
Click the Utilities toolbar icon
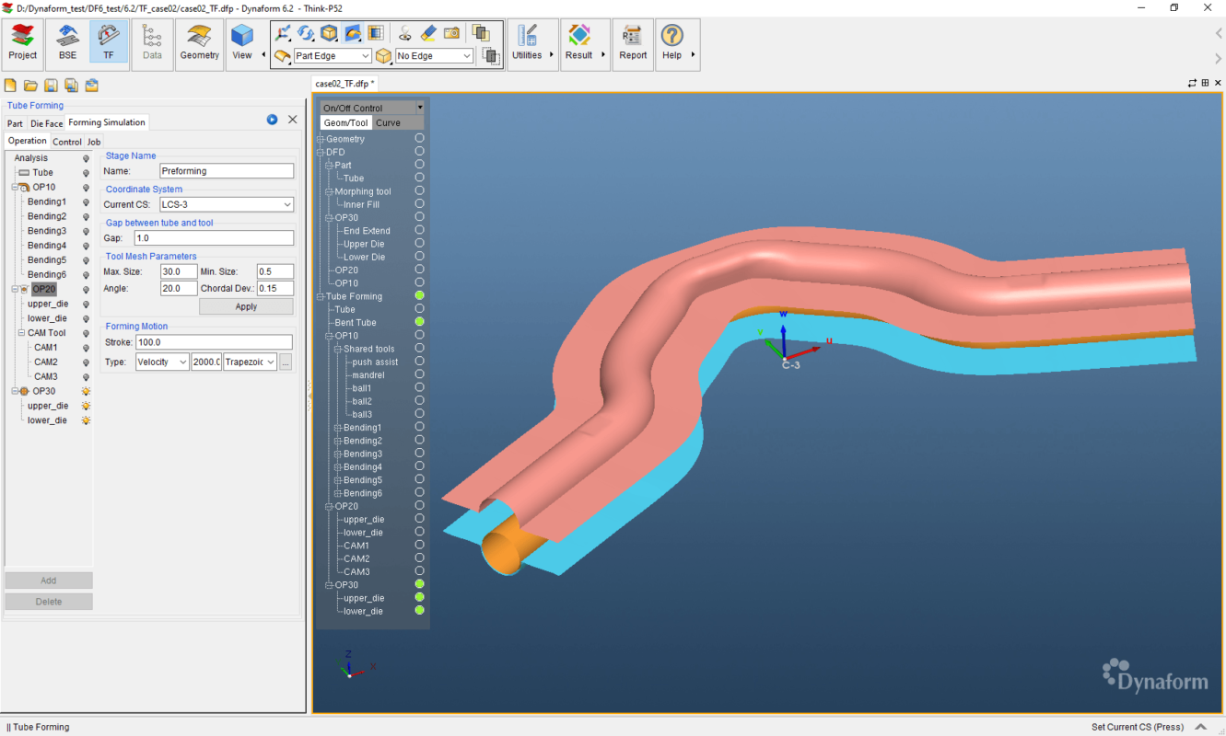click(x=528, y=40)
